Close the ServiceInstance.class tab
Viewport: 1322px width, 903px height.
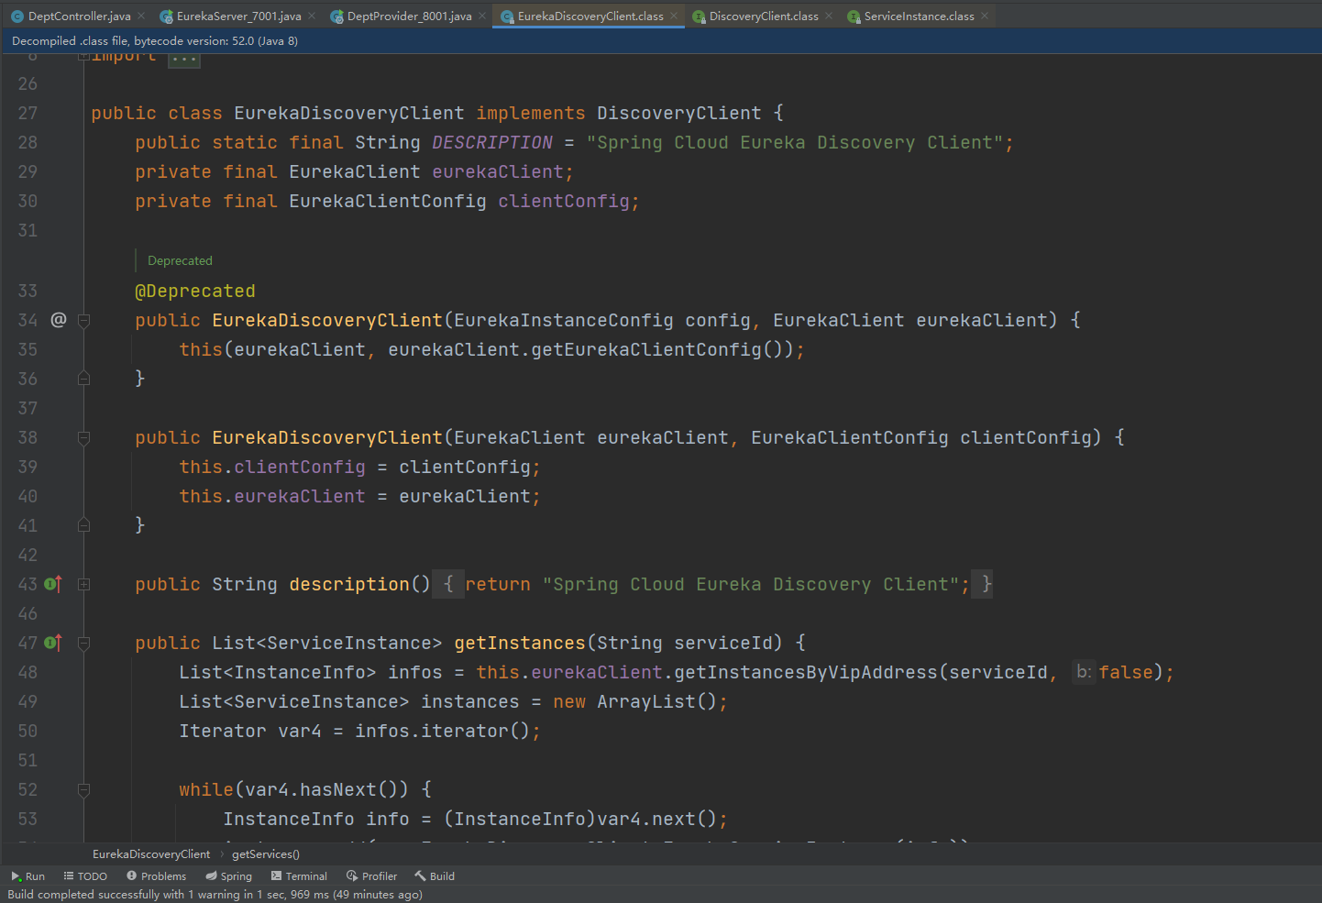pyautogui.click(x=985, y=16)
